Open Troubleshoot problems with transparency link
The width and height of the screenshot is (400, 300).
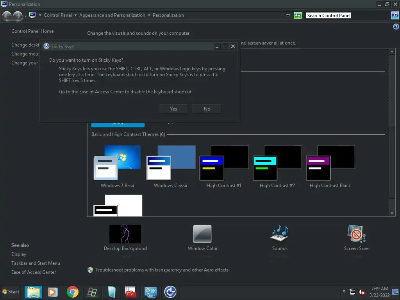coord(162,270)
